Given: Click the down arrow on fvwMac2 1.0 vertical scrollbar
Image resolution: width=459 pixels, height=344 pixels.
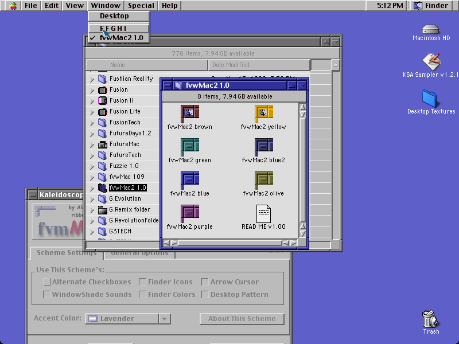Looking at the screenshot, I should pos(302,233).
